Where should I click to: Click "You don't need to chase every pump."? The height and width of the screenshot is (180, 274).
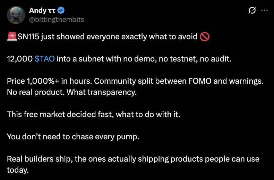point(73,136)
